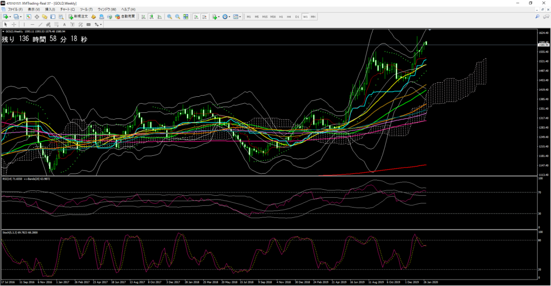
Task: Switch chart to candlesticks type
Action: coord(151,17)
